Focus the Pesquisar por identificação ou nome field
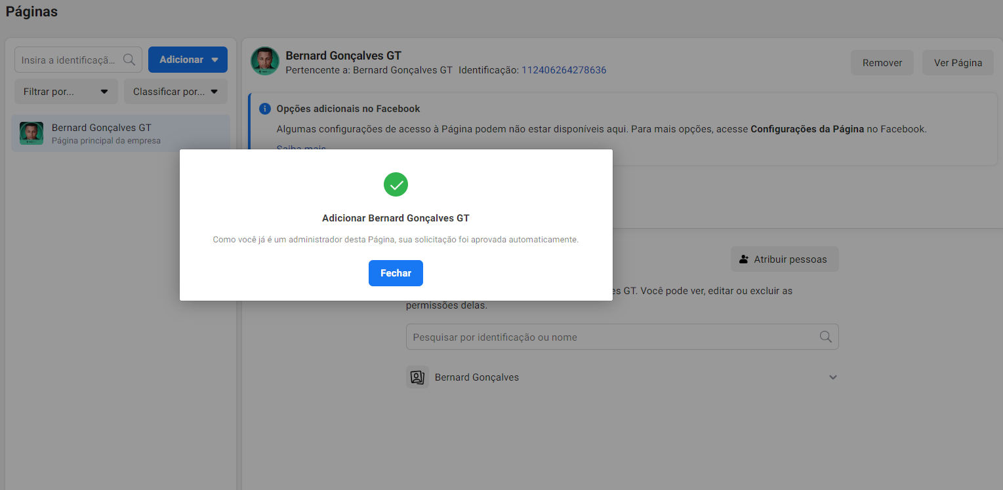This screenshot has height=490, width=1003. 622,337
